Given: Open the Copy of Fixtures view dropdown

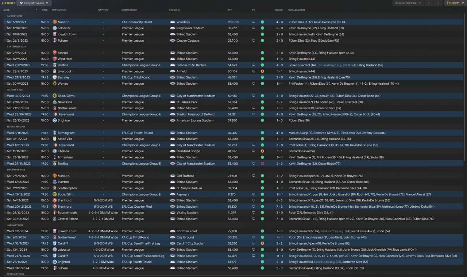Looking at the screenshot, I should point(34,3).
